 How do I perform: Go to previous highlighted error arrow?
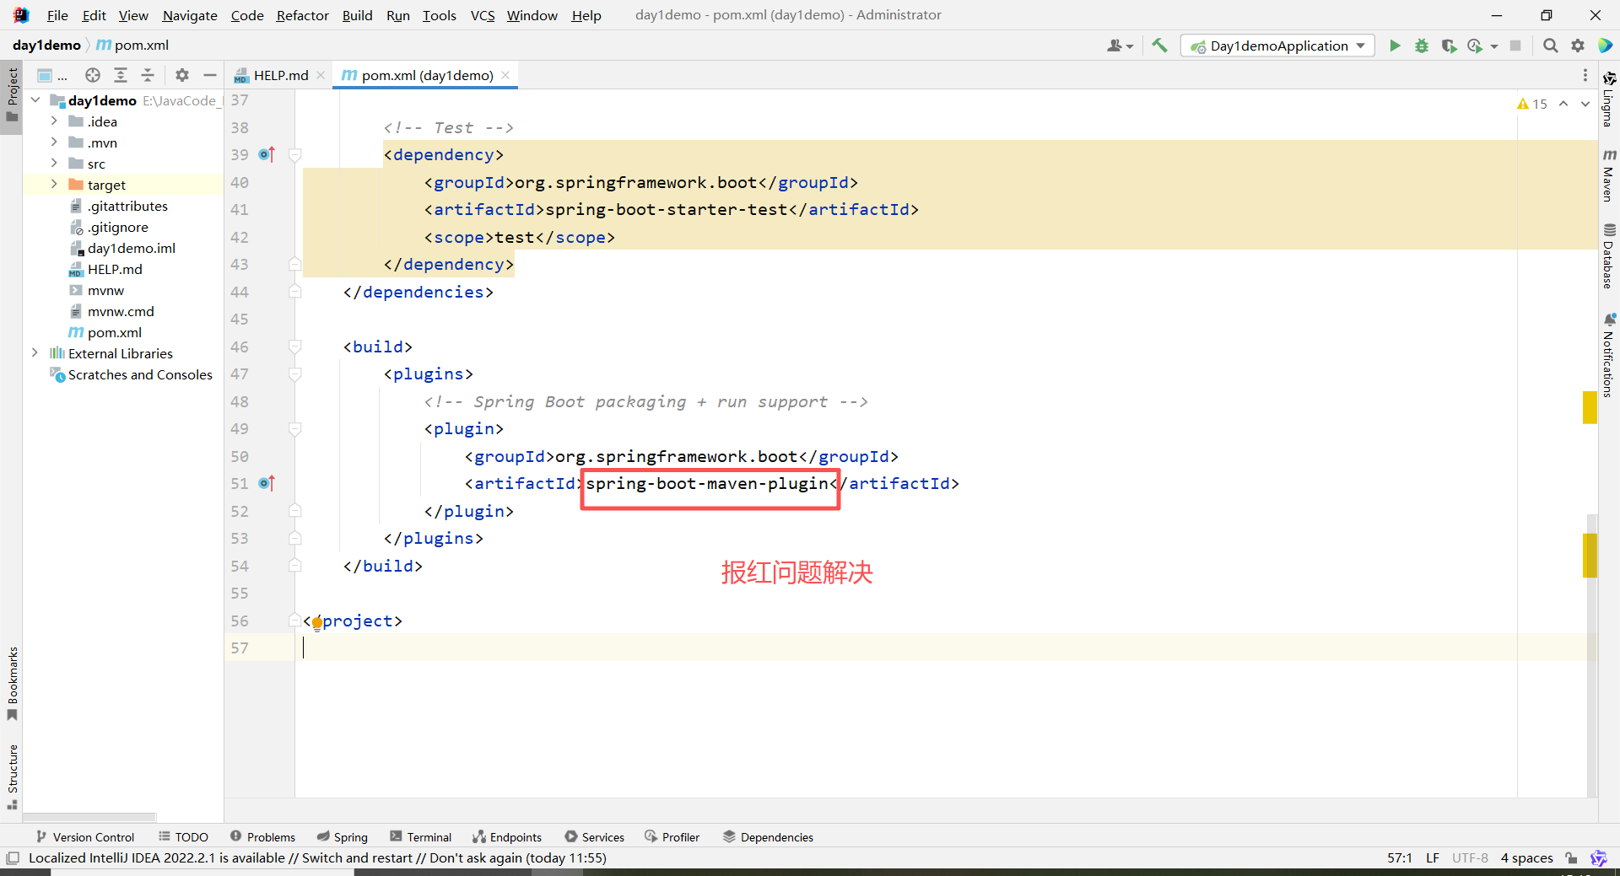tap(1563, 104)
